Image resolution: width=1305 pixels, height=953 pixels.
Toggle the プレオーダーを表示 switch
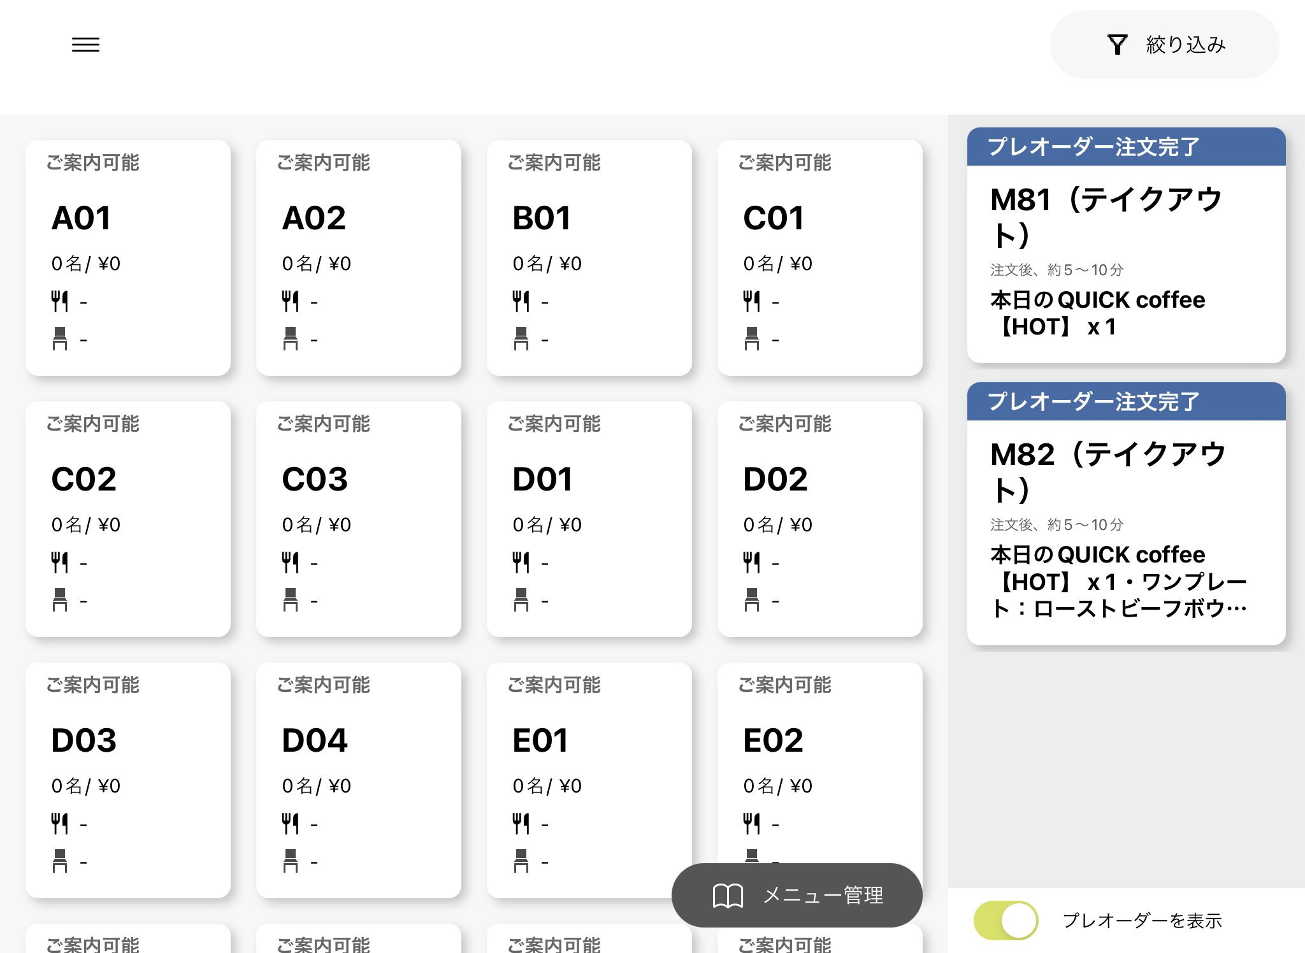coord(1006,920)
